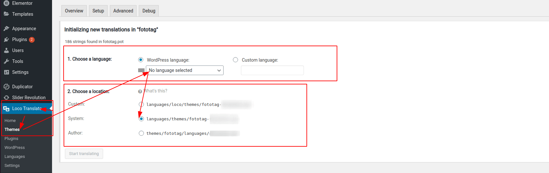Viewport: 549px width, 173px height.
Task: Open the Users menu
Action: tap(18, 50)
